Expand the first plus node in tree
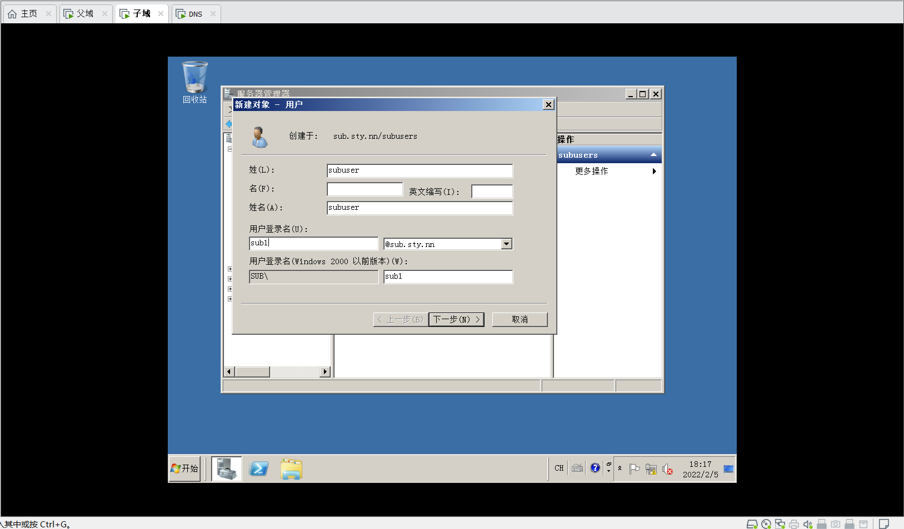This screenshot has height=529, width=904. click(x=229, y=269)
